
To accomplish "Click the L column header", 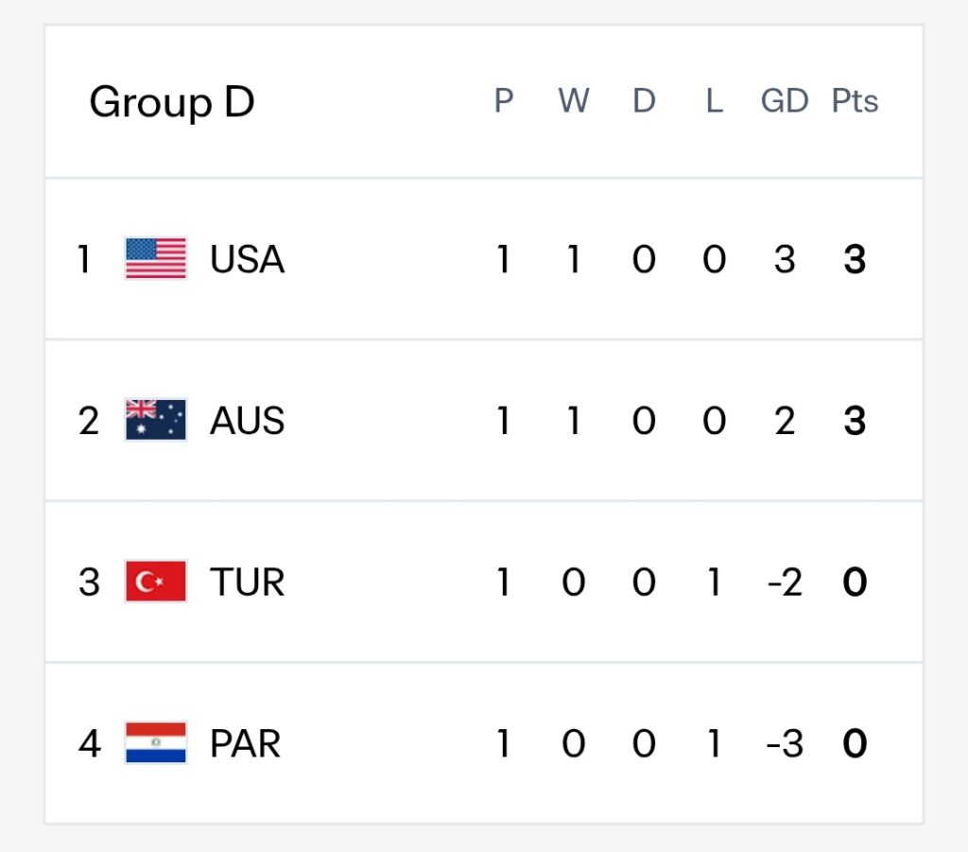I will coord(715,100).
